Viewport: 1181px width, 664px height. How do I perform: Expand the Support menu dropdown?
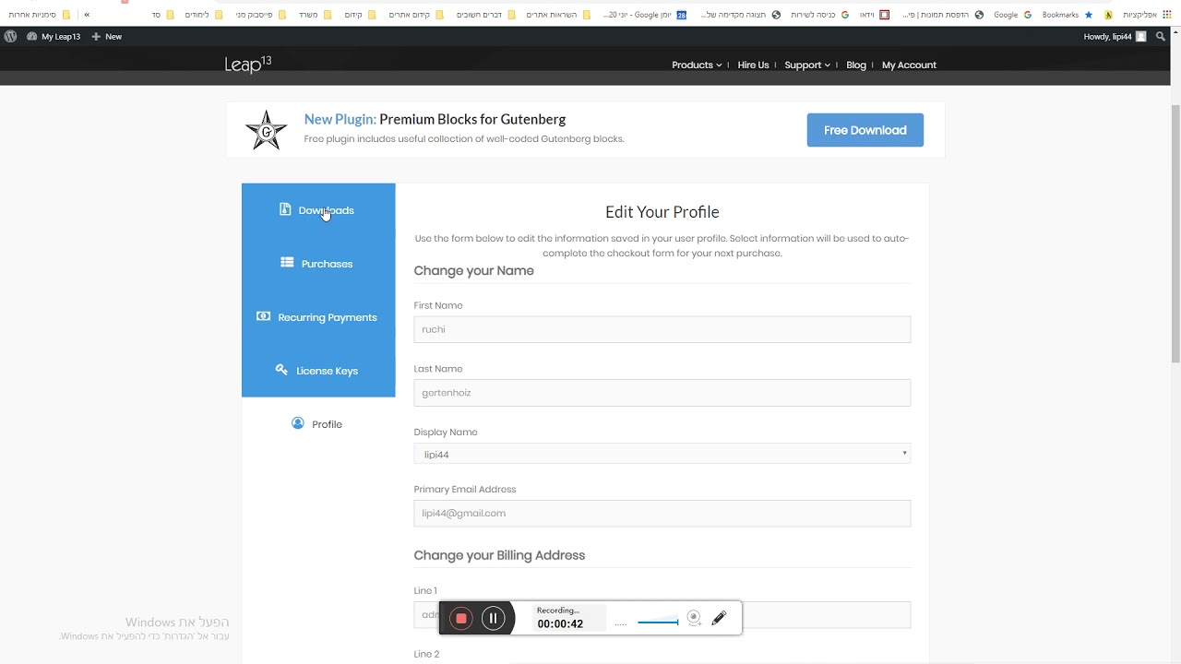click(807, 65)
